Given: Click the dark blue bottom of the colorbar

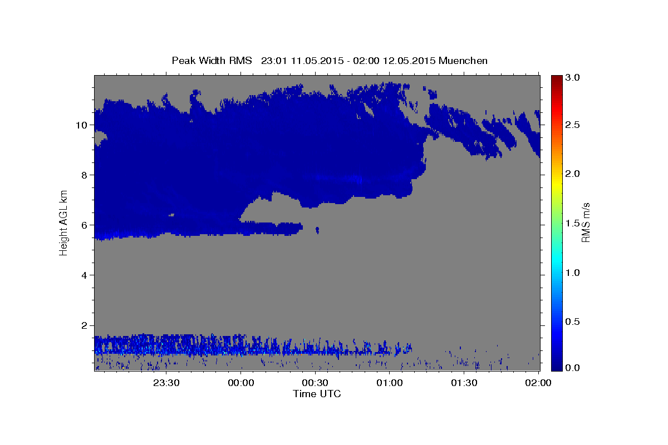Looking at the screenshot, I should 557,364.
